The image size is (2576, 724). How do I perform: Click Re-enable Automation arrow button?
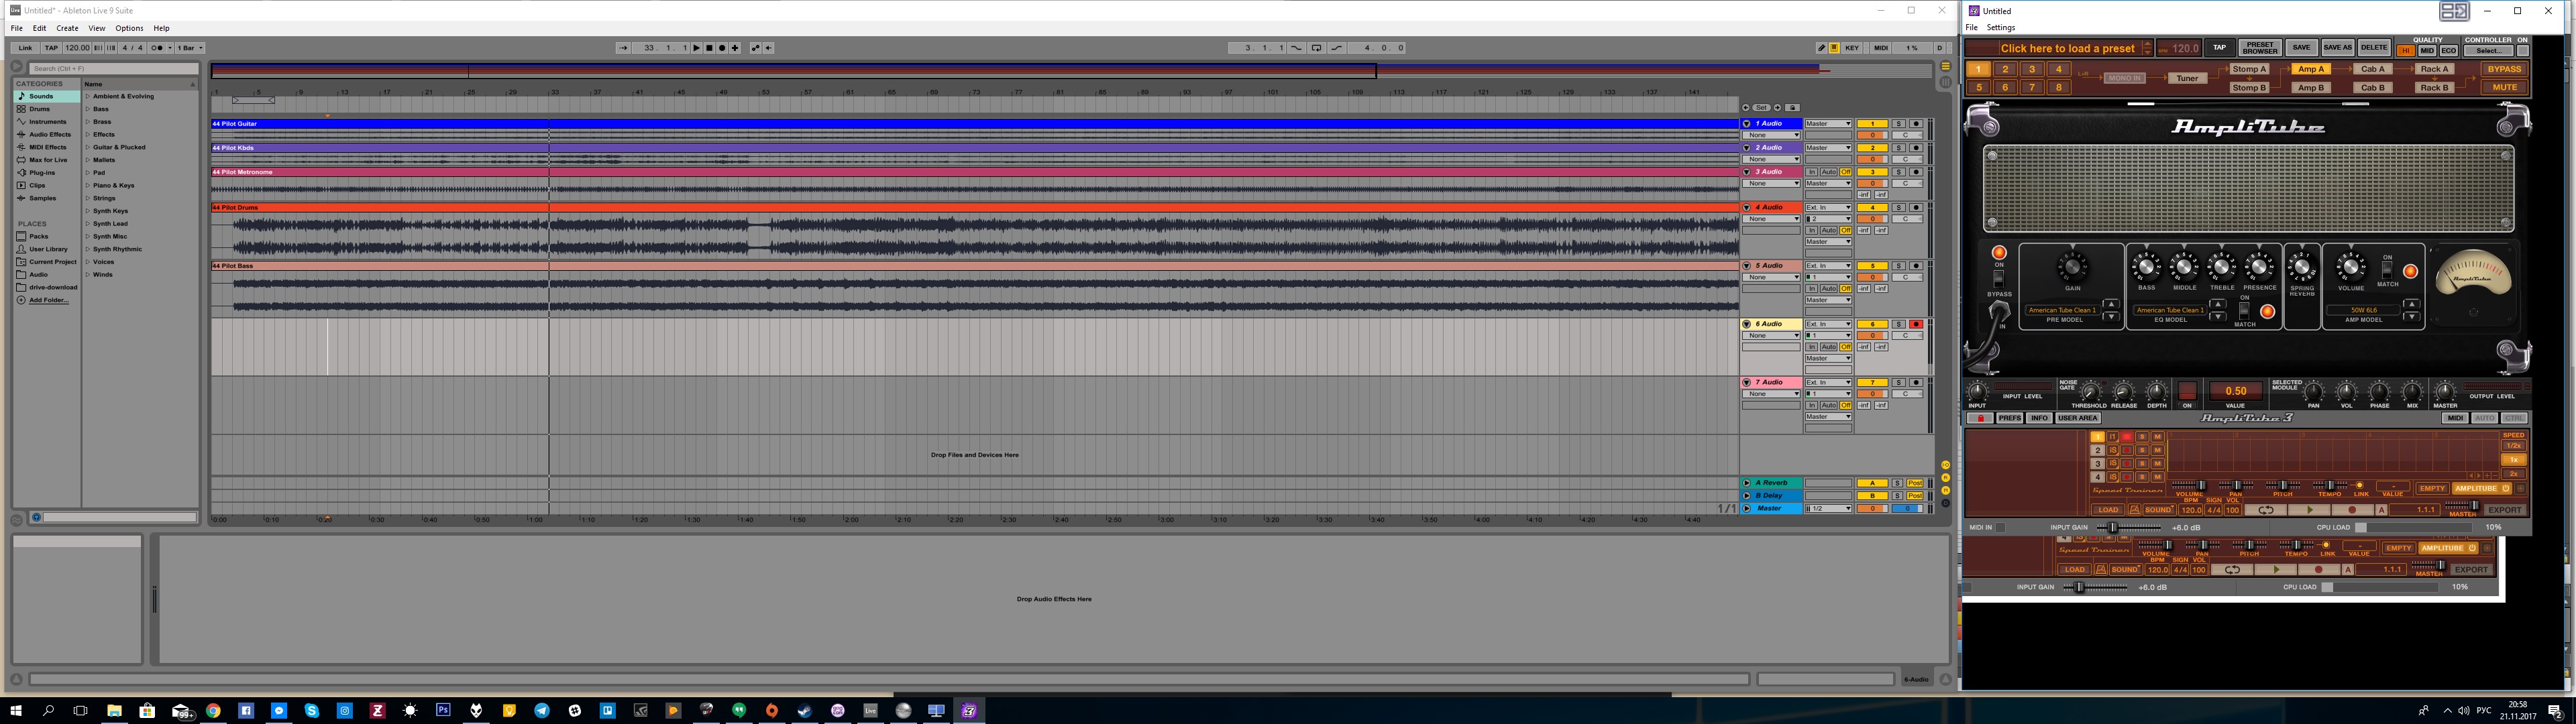point(769,48)
